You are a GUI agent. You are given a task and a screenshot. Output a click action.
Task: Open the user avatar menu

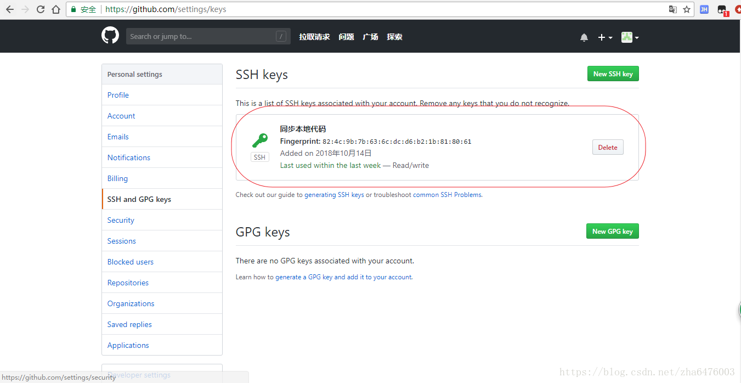(630, 37)
